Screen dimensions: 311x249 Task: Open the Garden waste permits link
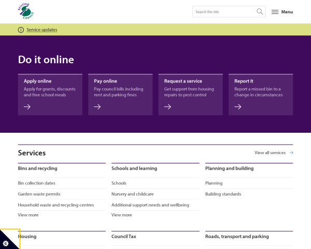click(x=39, y=194)
